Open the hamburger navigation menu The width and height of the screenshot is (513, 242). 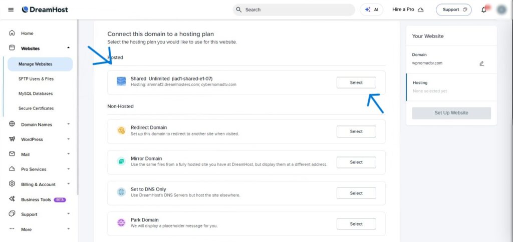tap(11, 10)
